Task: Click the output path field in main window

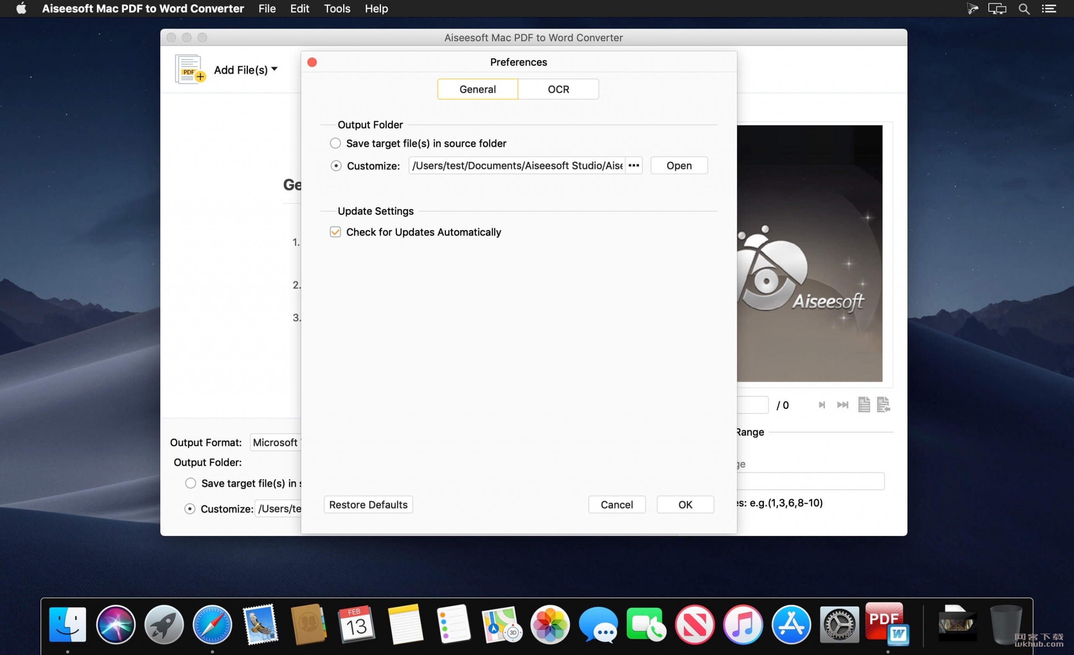Action: pyautogui.click(x=279, y=509)
